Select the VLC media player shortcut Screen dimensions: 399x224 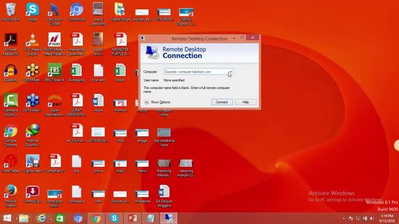(x=32, y=44)
